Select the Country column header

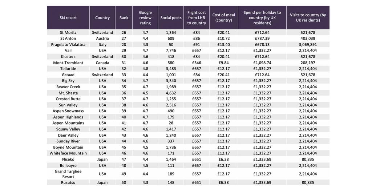(102, 17)
